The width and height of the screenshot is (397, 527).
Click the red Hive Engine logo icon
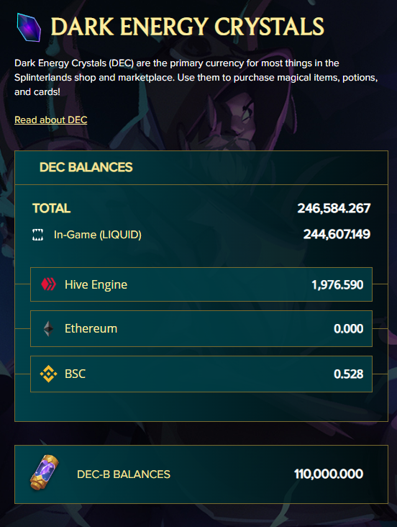pyautogui.click(x=48, y=284)
